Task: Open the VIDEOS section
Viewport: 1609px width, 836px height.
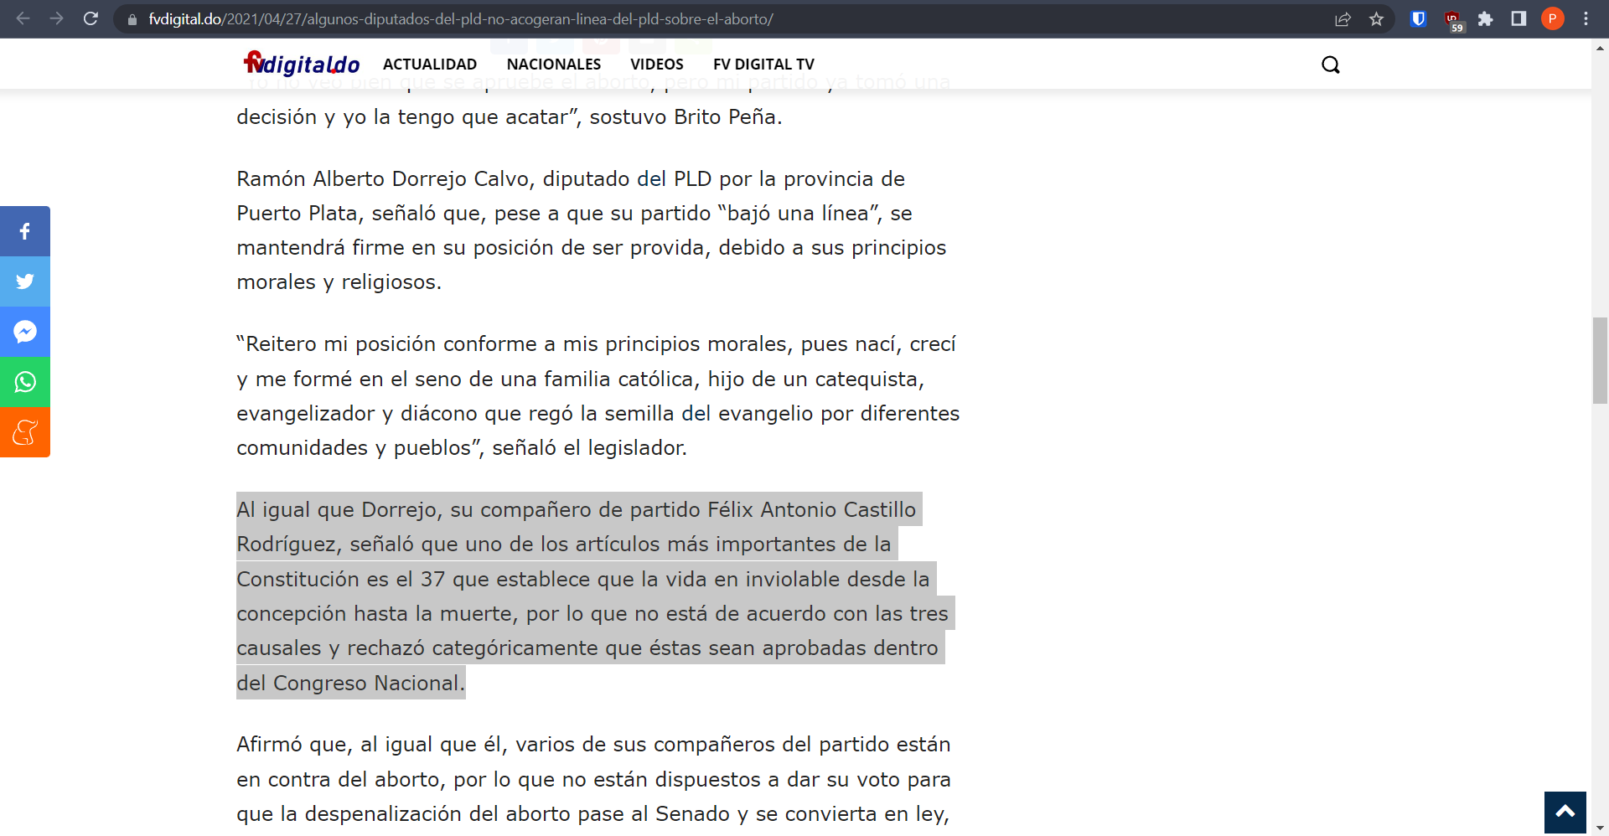Action: tap(656, 65)
